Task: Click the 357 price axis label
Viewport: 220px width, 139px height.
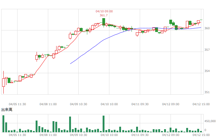Action: [207, 50]
